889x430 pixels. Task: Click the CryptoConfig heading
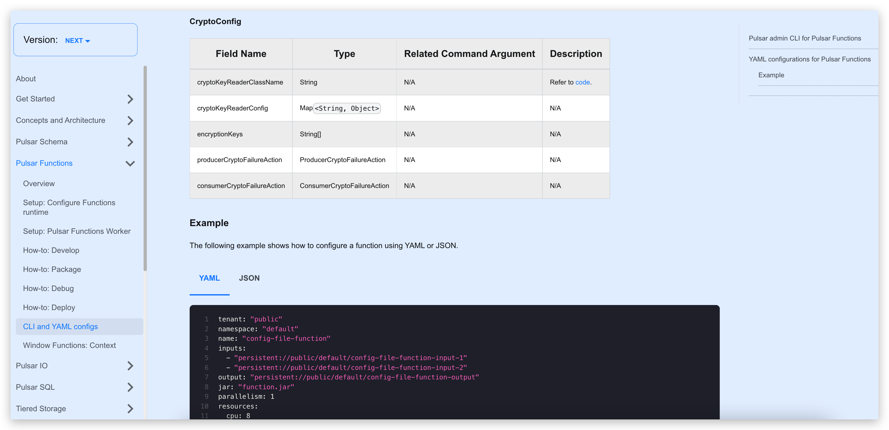[x=215, y=21]
